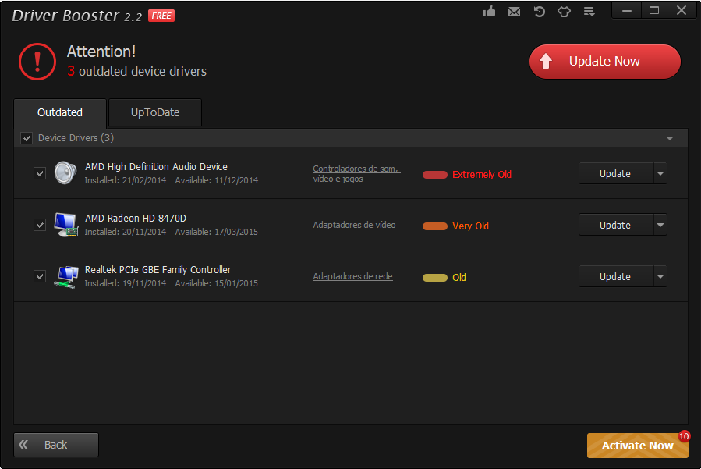Click the orange Activate Now button
Viewport: 701px width, 469px height.
(638, 446)
